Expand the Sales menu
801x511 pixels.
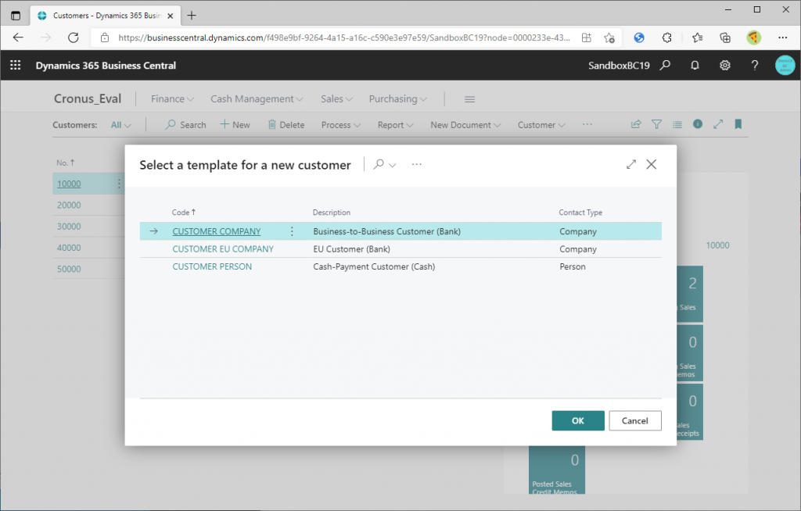click(336, 99)
